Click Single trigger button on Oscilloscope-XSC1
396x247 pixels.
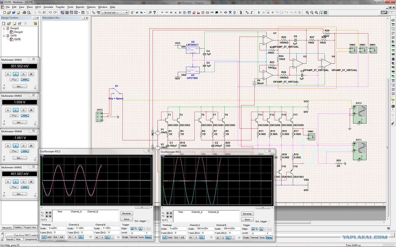pyautogui.click(x=246, y=237)
